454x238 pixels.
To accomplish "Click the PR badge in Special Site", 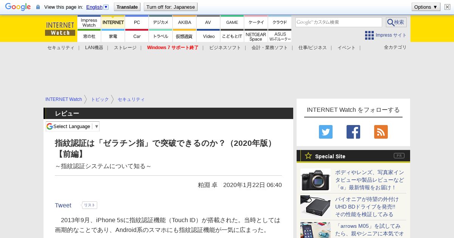I will [x=399, y=156].
